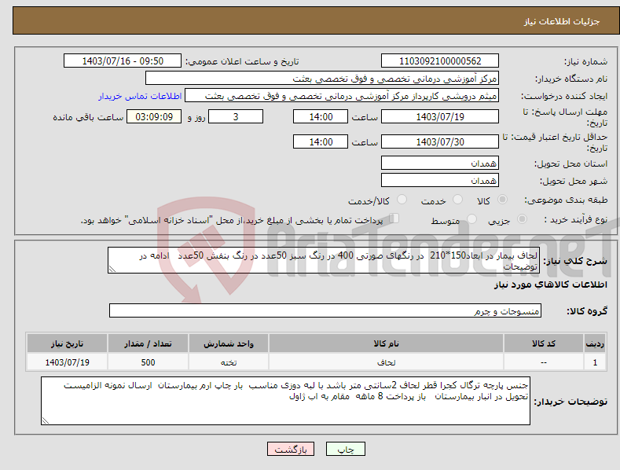Click the استان محل تحویل field همدان

(x=440, y=163)
